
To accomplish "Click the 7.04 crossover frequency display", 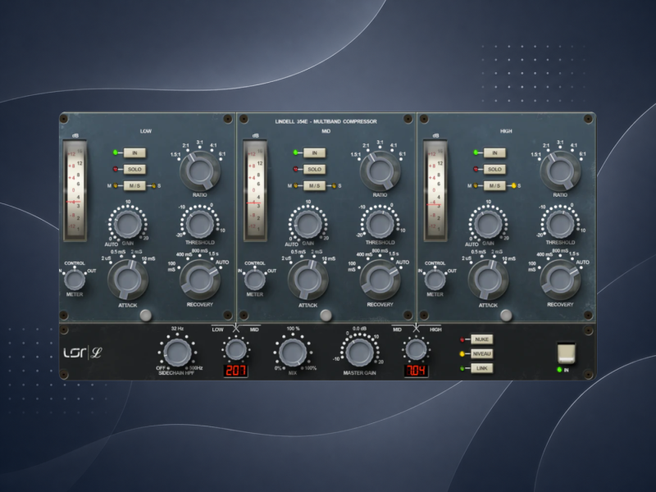I will pos(417,371).
